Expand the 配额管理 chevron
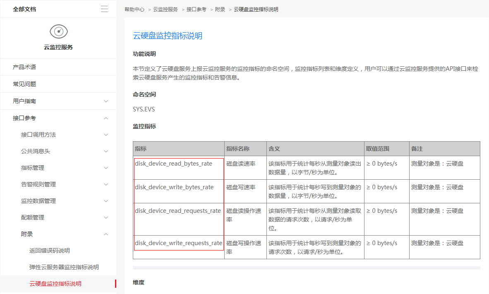Screen dimensions: 489x294 click(x=106, y=217)
